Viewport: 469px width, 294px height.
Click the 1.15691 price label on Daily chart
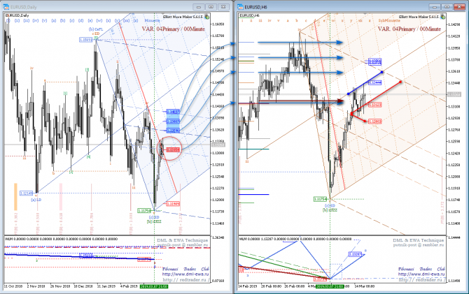(x=86, y=40)
